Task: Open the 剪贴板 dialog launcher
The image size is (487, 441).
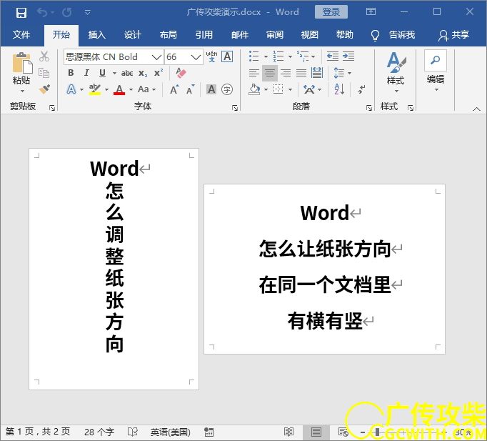Action: tap(52, 108)
